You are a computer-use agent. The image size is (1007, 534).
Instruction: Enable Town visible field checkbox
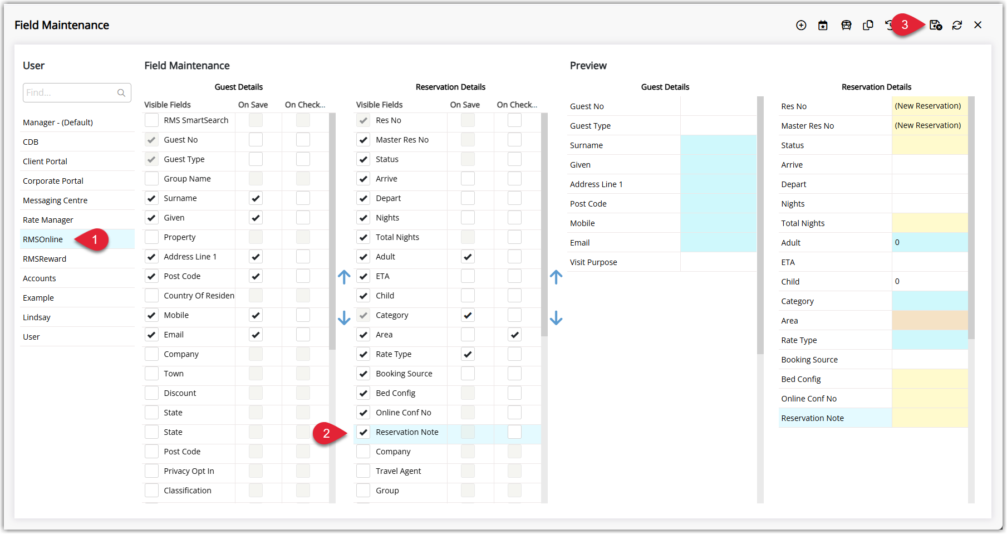pyautogui.click(x=151, y=374)
